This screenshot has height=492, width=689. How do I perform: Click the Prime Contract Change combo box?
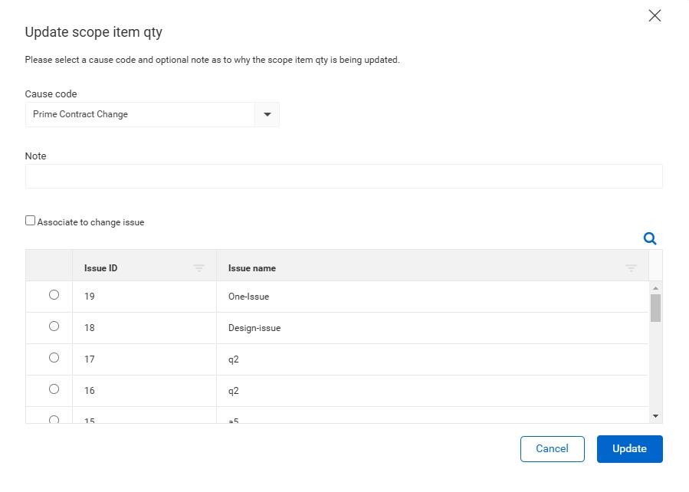click(x=142, y=114)
